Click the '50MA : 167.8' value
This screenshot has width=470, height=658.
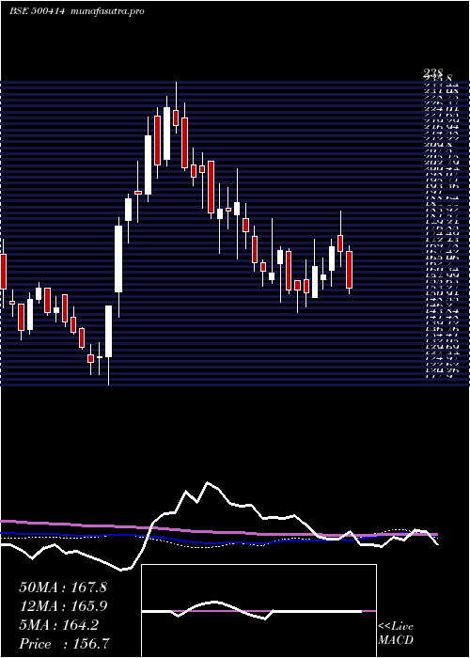point(63,587)
